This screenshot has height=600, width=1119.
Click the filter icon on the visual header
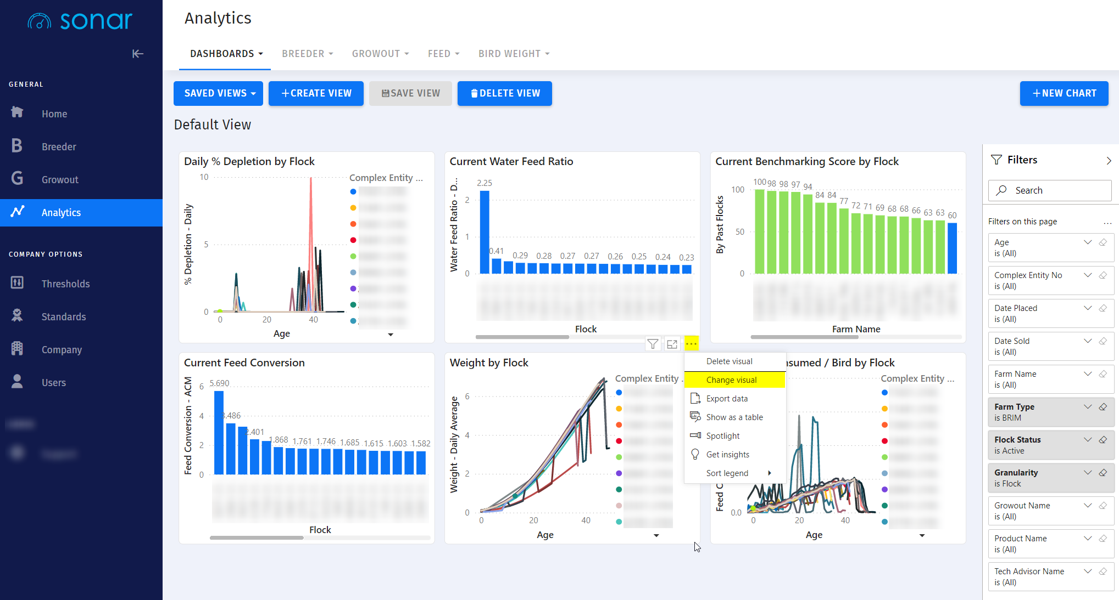[653, 344]
